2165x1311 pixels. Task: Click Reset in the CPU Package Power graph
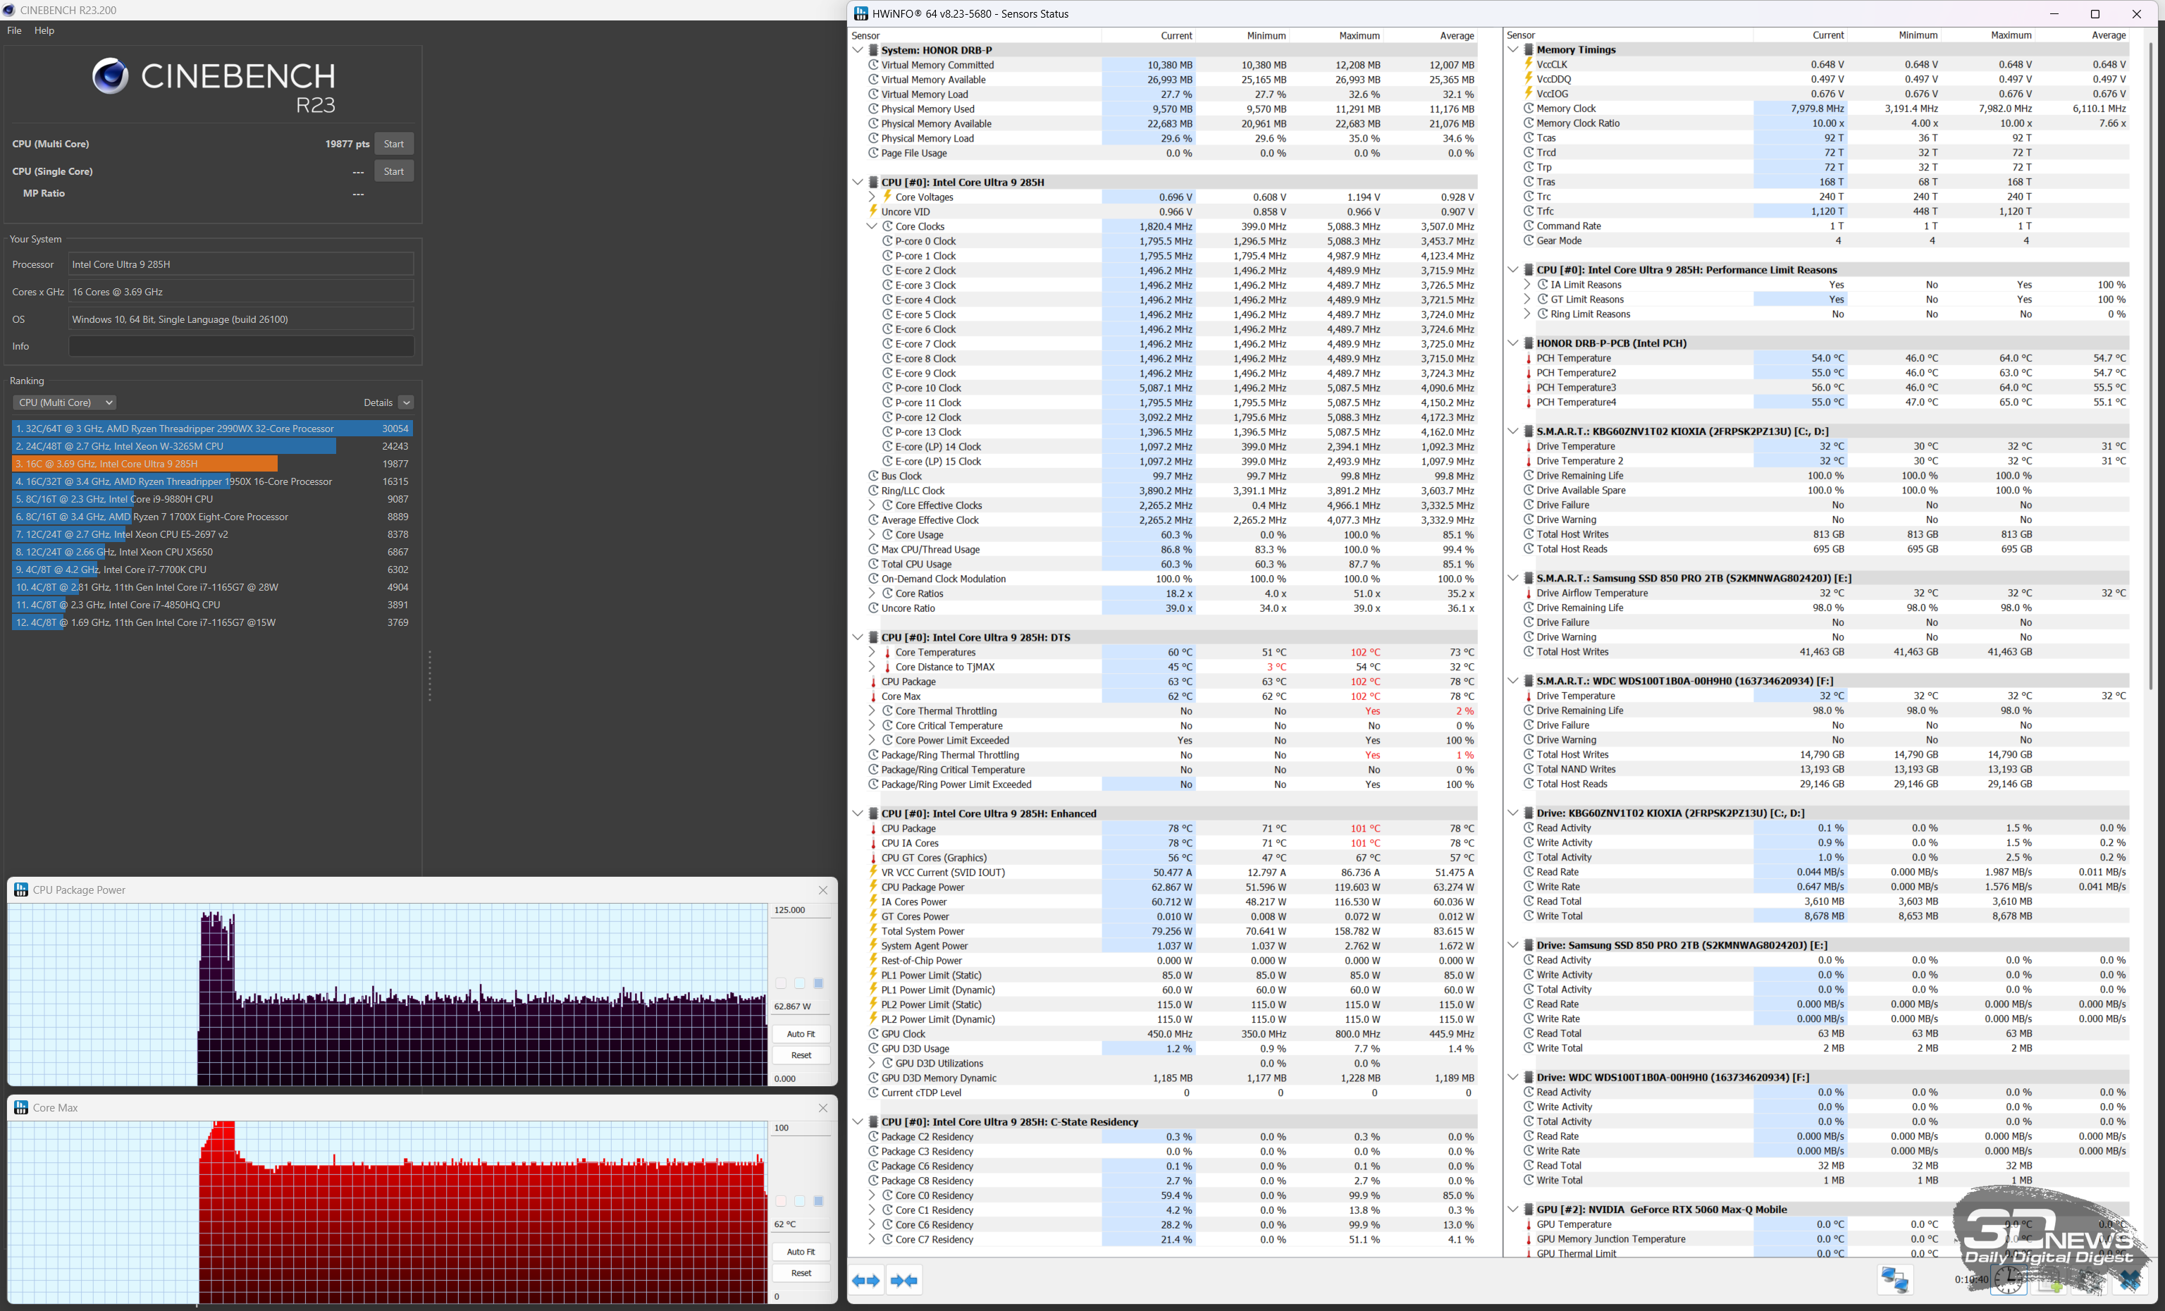pos(801,1054)
